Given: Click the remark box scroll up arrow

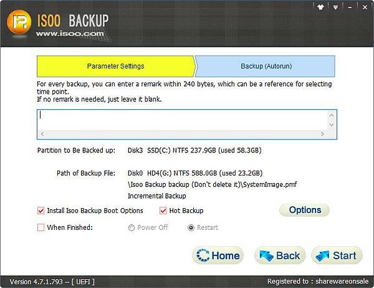Looking at the screenshot, I should click(332, 116).
